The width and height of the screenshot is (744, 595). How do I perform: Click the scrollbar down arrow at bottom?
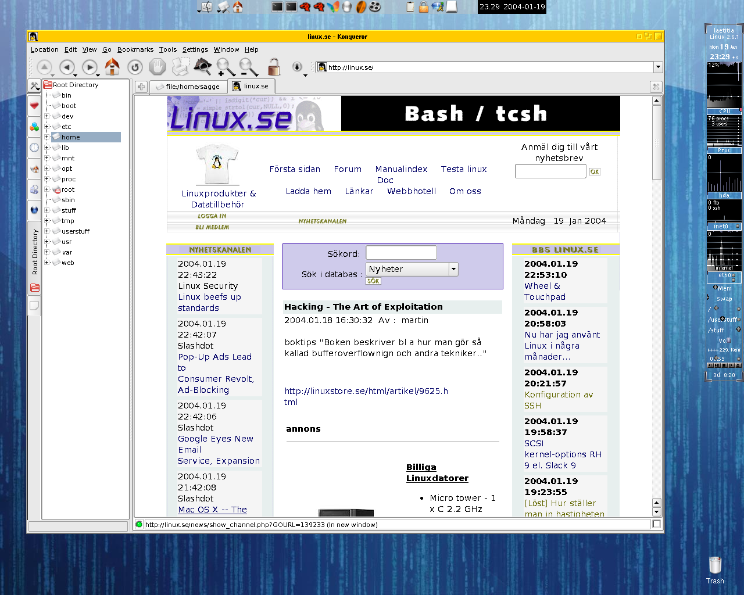[657, 512]
